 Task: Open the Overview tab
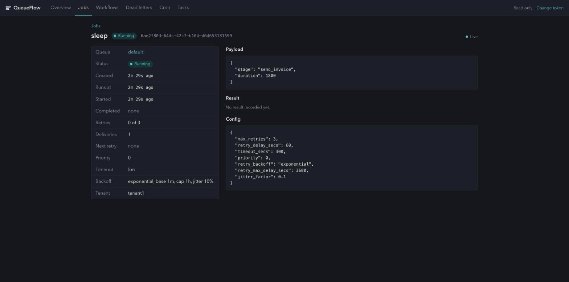pos(61,8)
